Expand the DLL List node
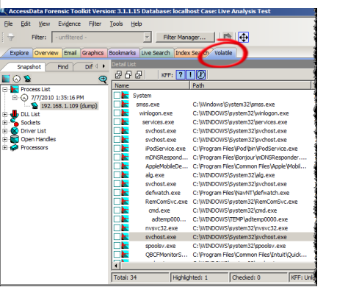 point(5,114)
